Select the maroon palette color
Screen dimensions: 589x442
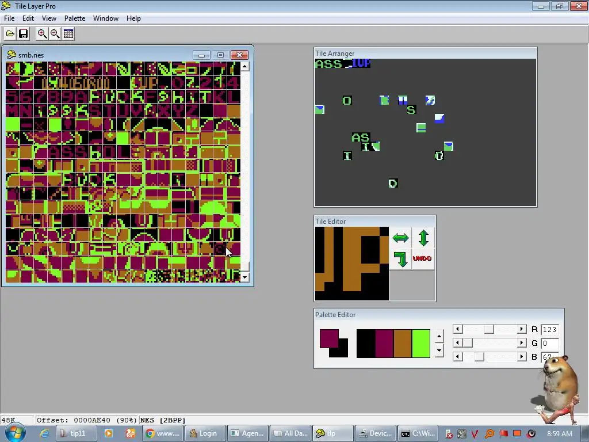pyautogui.click(x=384, y=344)
